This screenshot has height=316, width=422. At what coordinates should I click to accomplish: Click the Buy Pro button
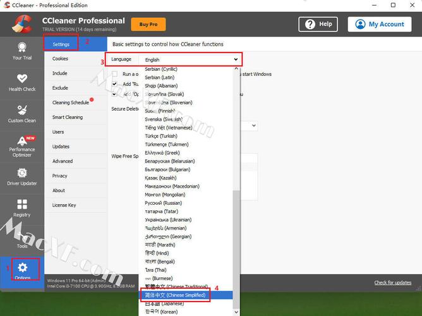click(148, 24)
